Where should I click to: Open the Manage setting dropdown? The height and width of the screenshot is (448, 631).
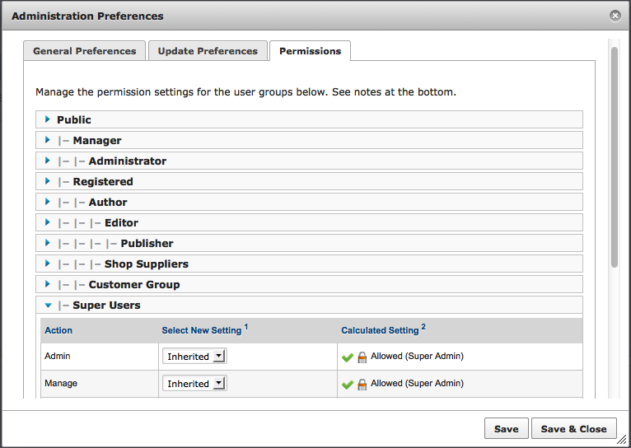(x=194, y=384)
